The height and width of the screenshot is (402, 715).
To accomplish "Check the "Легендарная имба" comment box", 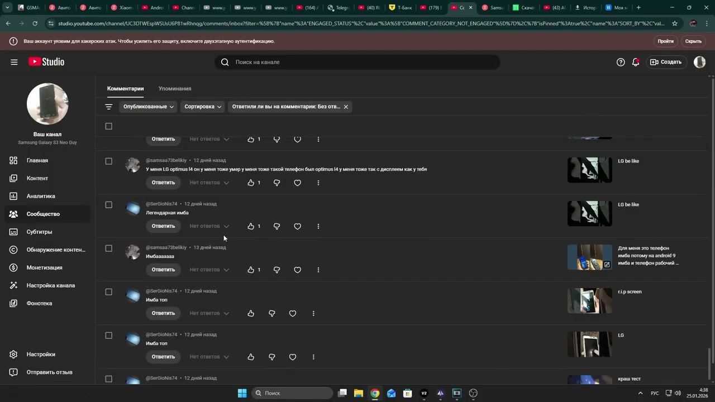I will (109, 205).
